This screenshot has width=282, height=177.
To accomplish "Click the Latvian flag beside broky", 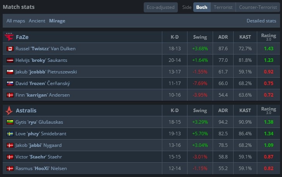I will pos(10,60).
